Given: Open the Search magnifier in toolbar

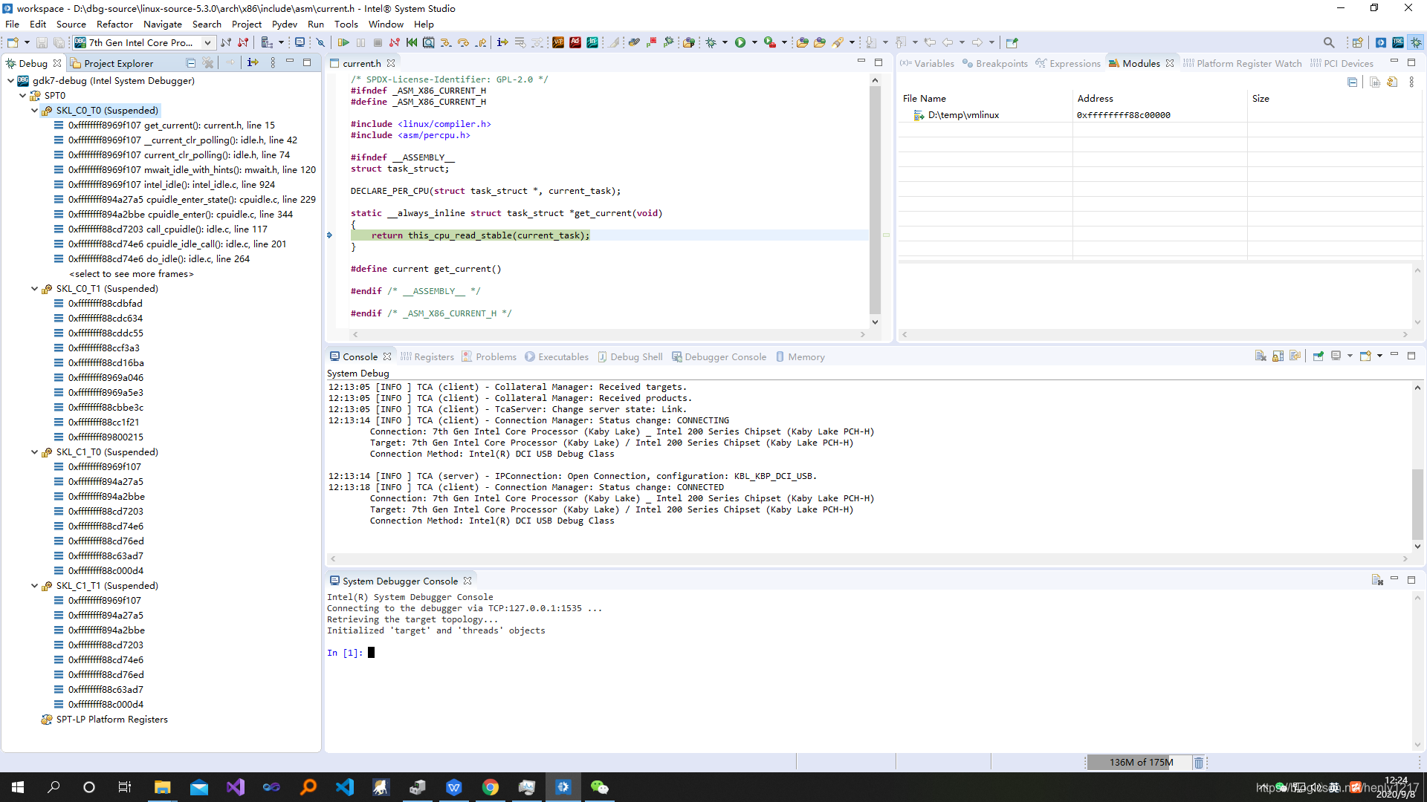Looking at the screenshot, I should [1329, 42].
